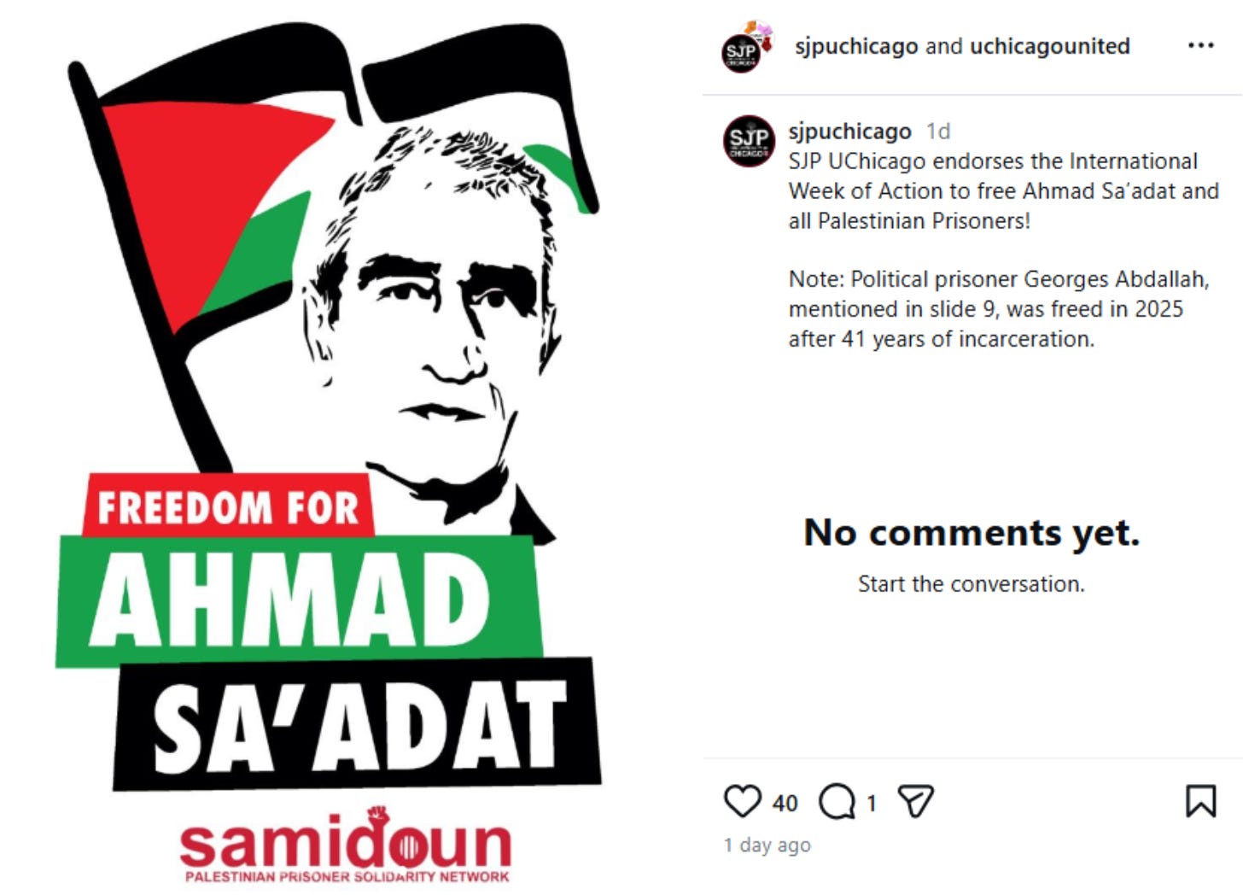Image resolution: width=1243 pixels, height=895 pixels.
Task: Click the Samidoun logo on the poster
Action: (345, 844)
